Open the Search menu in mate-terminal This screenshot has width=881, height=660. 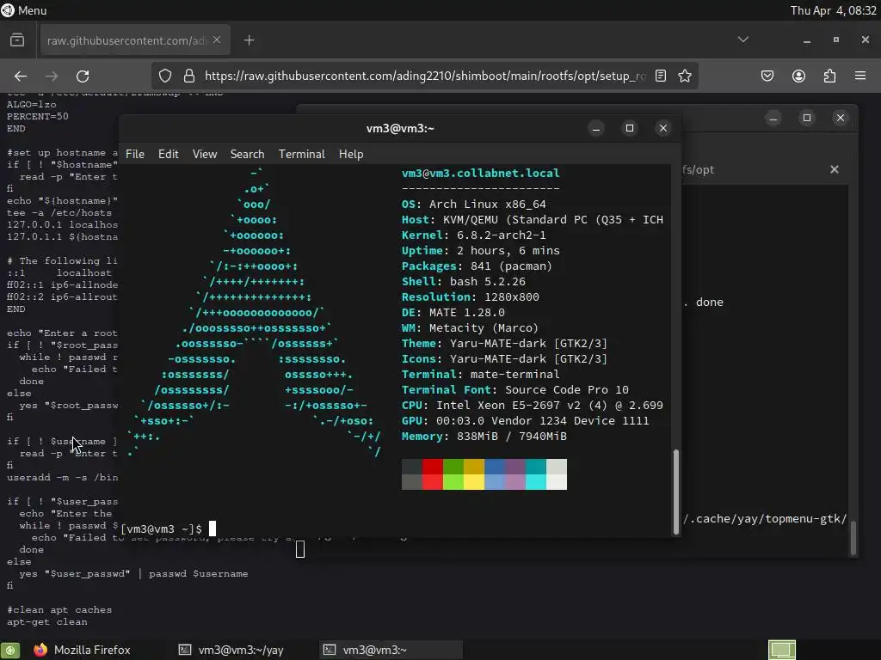coord(247,154)
